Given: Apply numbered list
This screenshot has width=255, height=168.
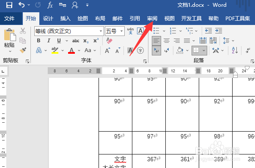Looking at the screenshot, I should tap(173, 31).
